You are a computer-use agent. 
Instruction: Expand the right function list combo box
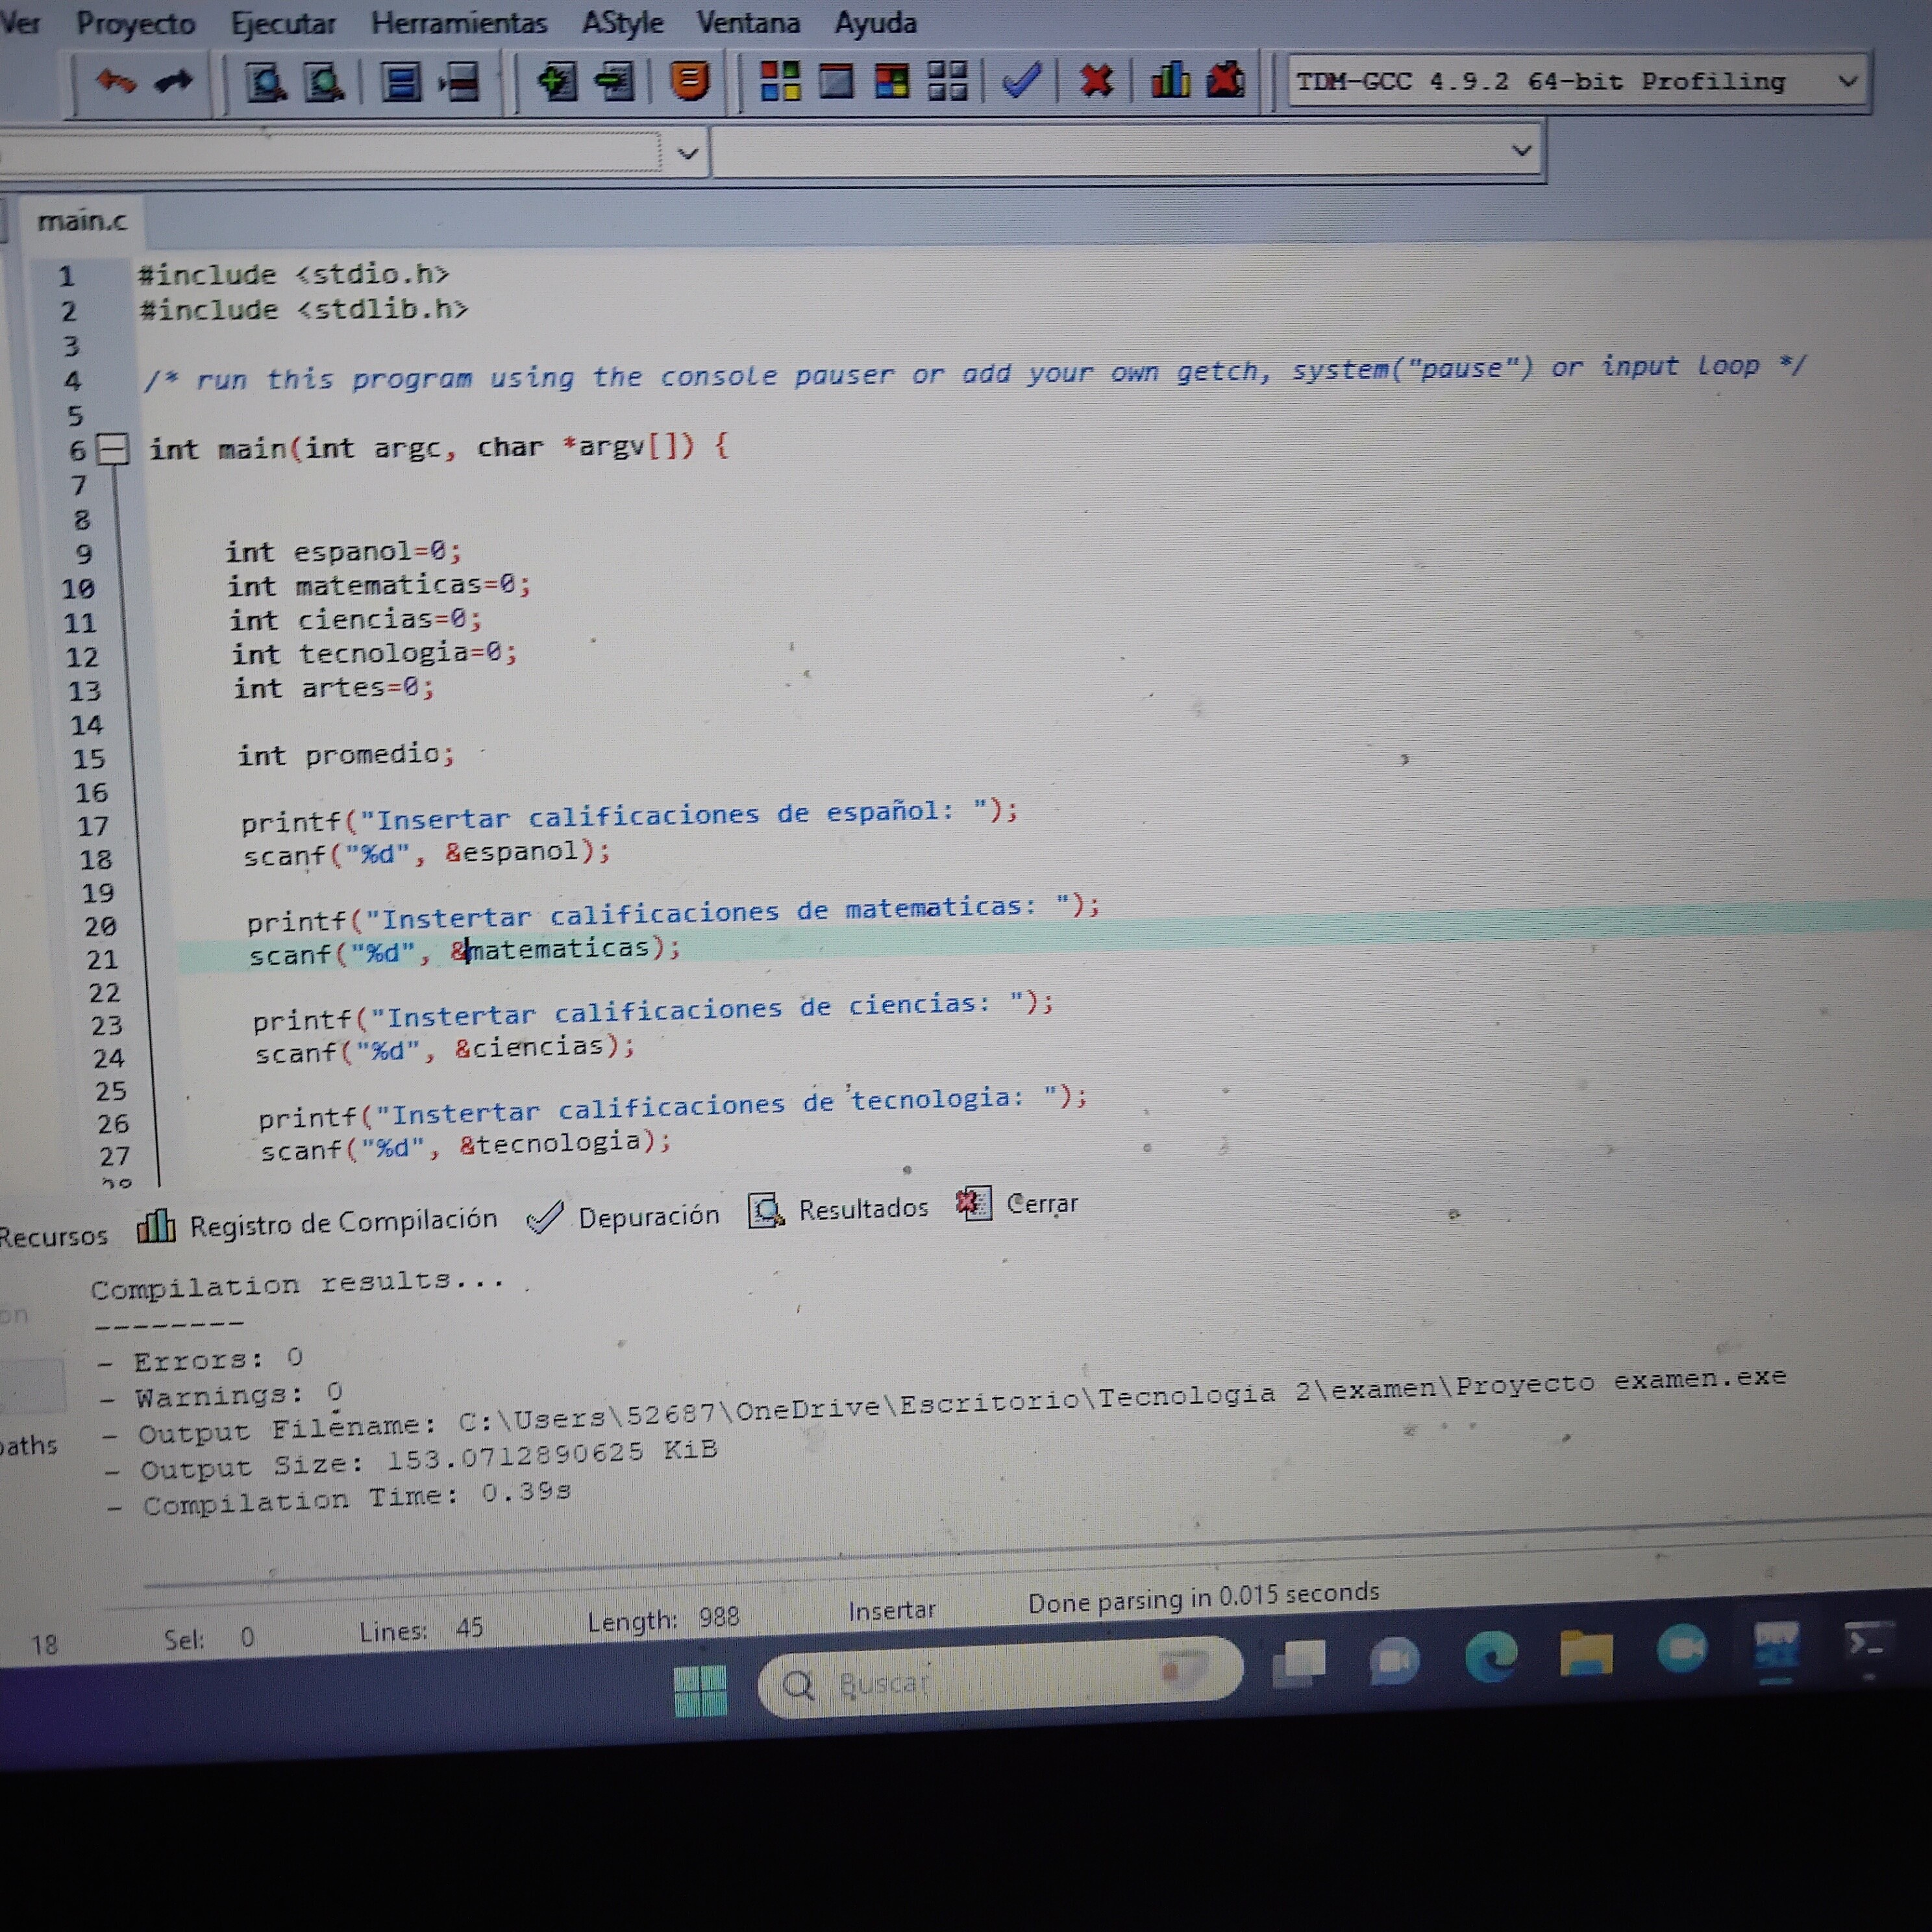click(x=1521, y=151)
